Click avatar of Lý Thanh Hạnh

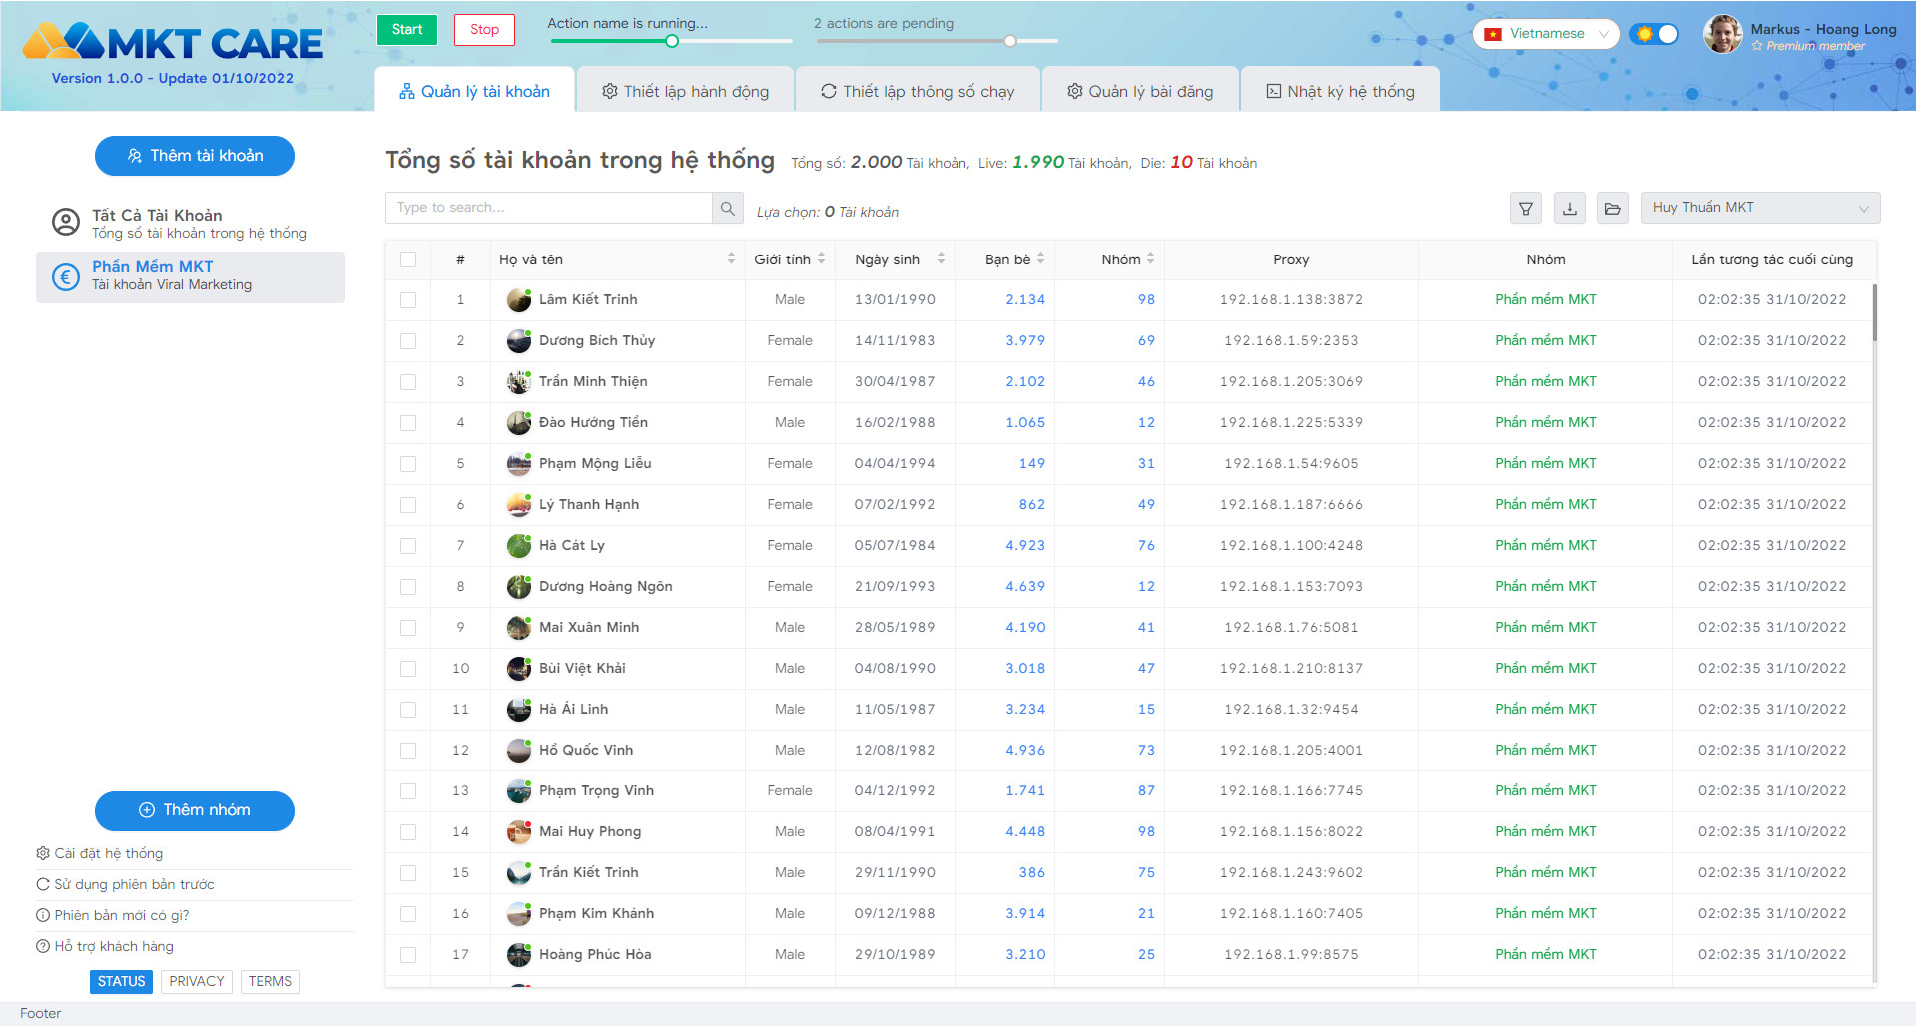click(x=519, y=504)
